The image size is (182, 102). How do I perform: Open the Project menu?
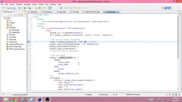[41, 4]
